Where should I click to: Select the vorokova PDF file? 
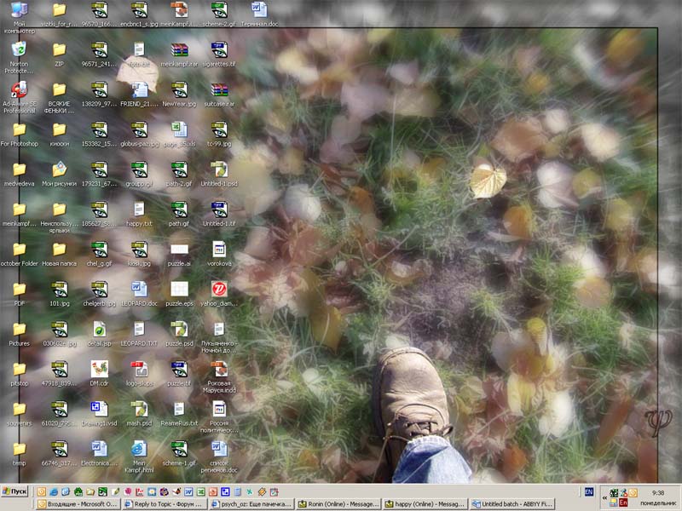point(219,255)
